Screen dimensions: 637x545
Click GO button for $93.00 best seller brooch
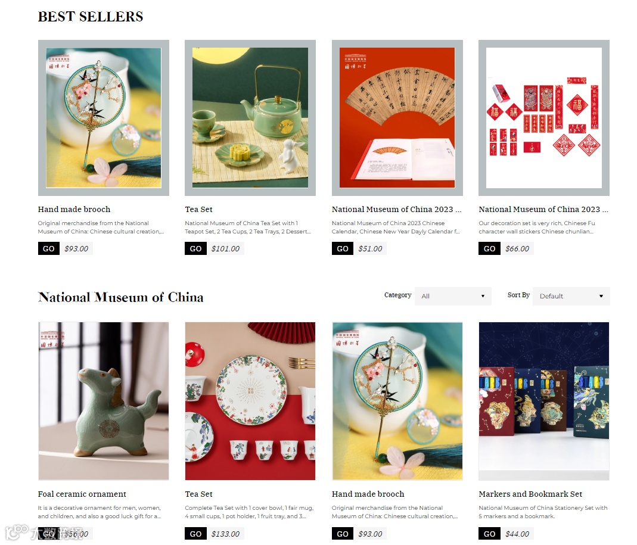49,248
